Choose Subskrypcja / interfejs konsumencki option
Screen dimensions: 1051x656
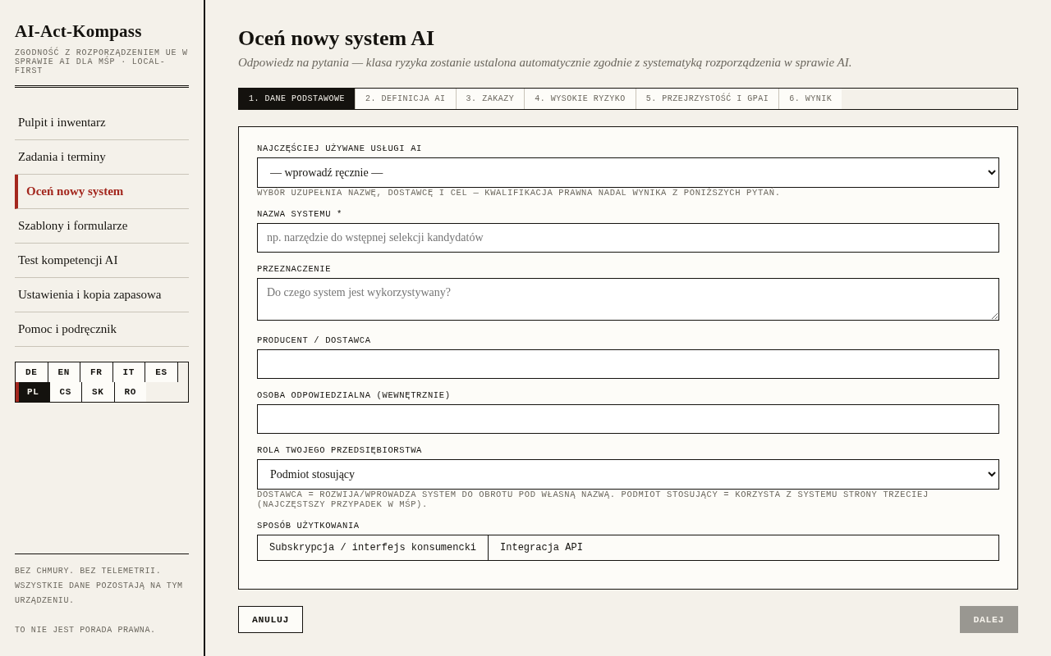click(373, 548)
